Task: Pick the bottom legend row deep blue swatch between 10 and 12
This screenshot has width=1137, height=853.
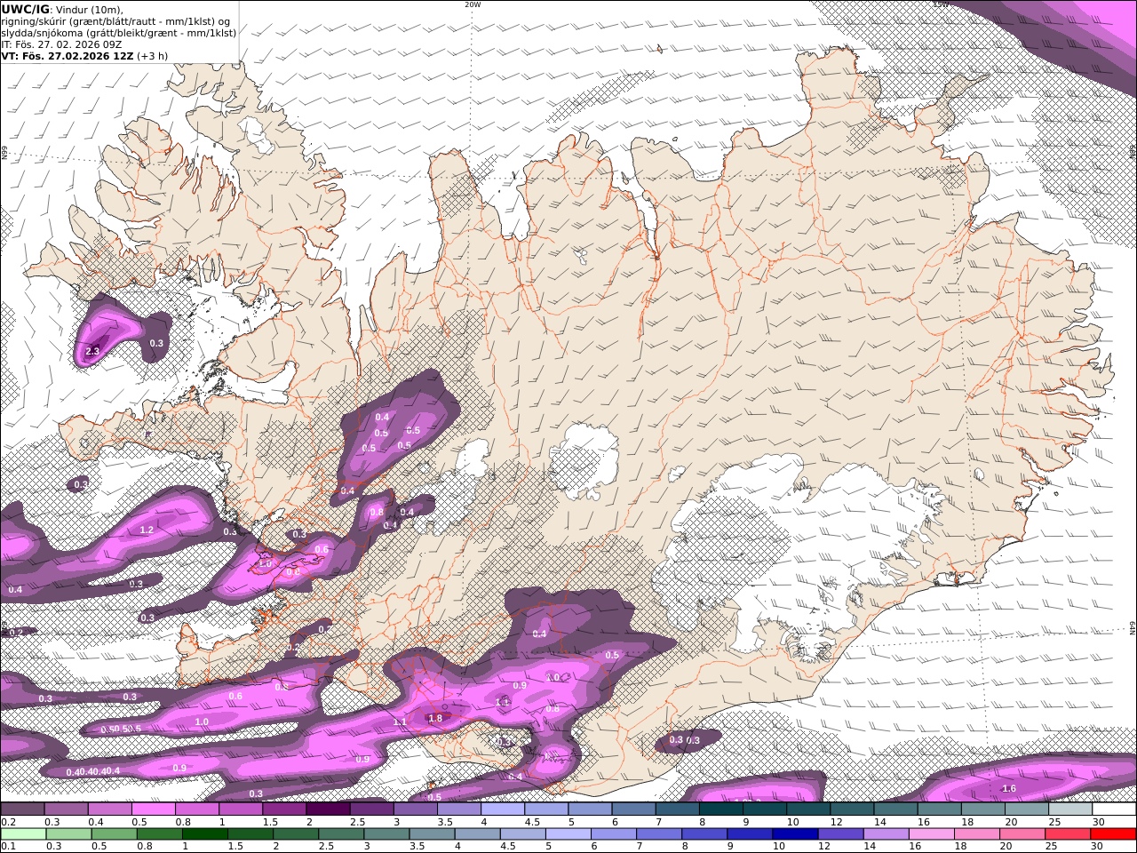Action: click(x=795, y=834)
